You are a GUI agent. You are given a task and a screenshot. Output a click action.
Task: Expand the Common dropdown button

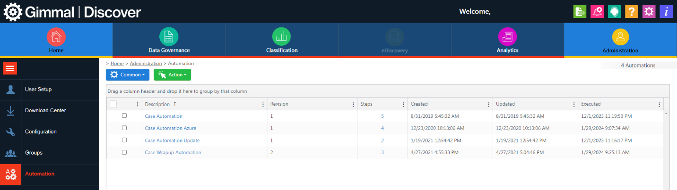pyautogui.click(x=127, y=74)
